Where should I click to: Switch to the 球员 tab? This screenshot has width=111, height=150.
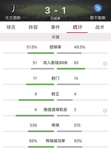click(11, 27)
